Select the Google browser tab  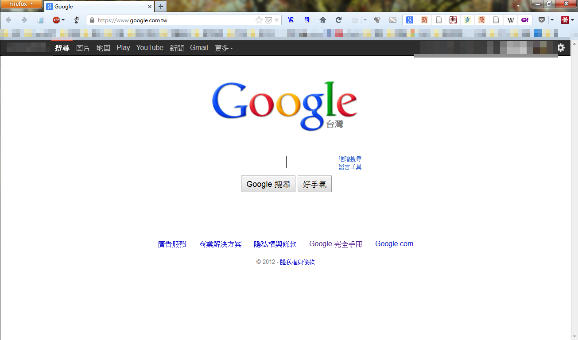click(x=99, y=7)
